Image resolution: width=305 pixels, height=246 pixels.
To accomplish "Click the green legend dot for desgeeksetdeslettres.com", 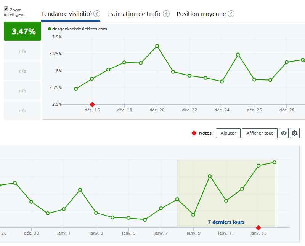I will click(x=50, y=29).
